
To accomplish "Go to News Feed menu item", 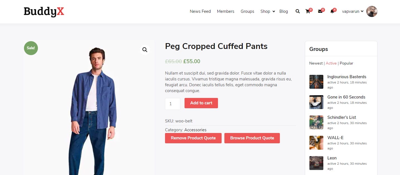I will tap(200, 11).
